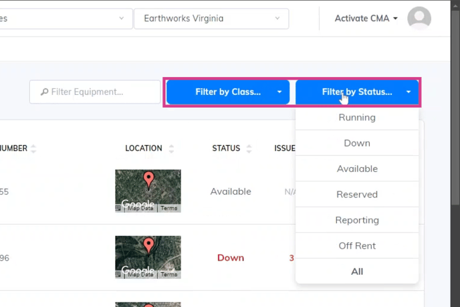
Task: Click the map pin on first thumbnail
Action: pos(148,180)
